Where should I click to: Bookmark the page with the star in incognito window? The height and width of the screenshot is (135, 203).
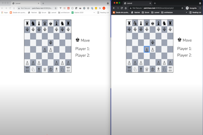pyautogui.click(x=182, y=8)
